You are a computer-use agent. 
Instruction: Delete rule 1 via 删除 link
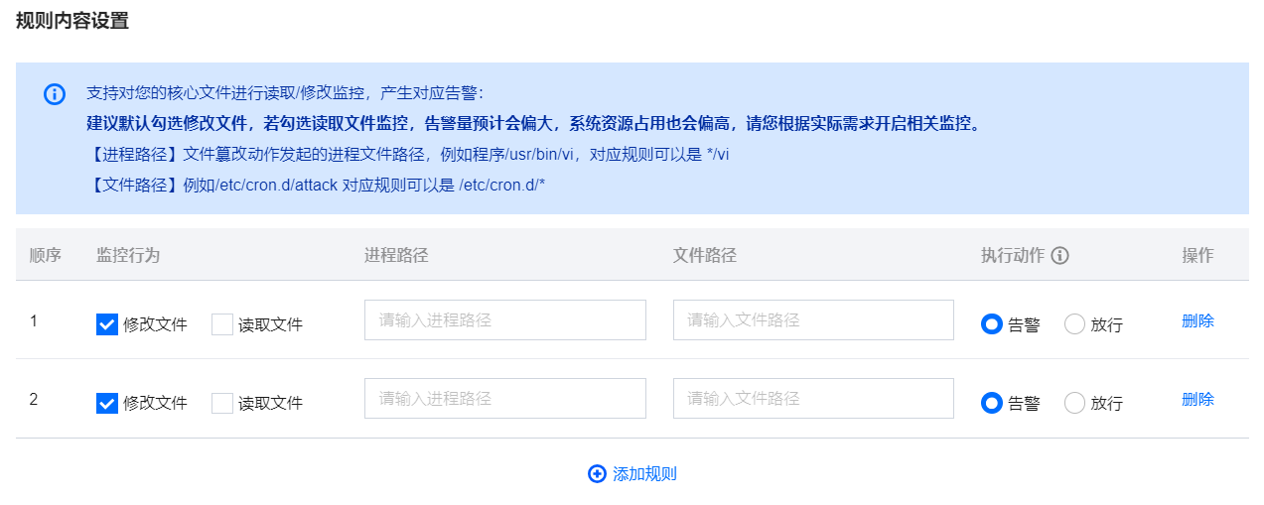coord(1197,320)
